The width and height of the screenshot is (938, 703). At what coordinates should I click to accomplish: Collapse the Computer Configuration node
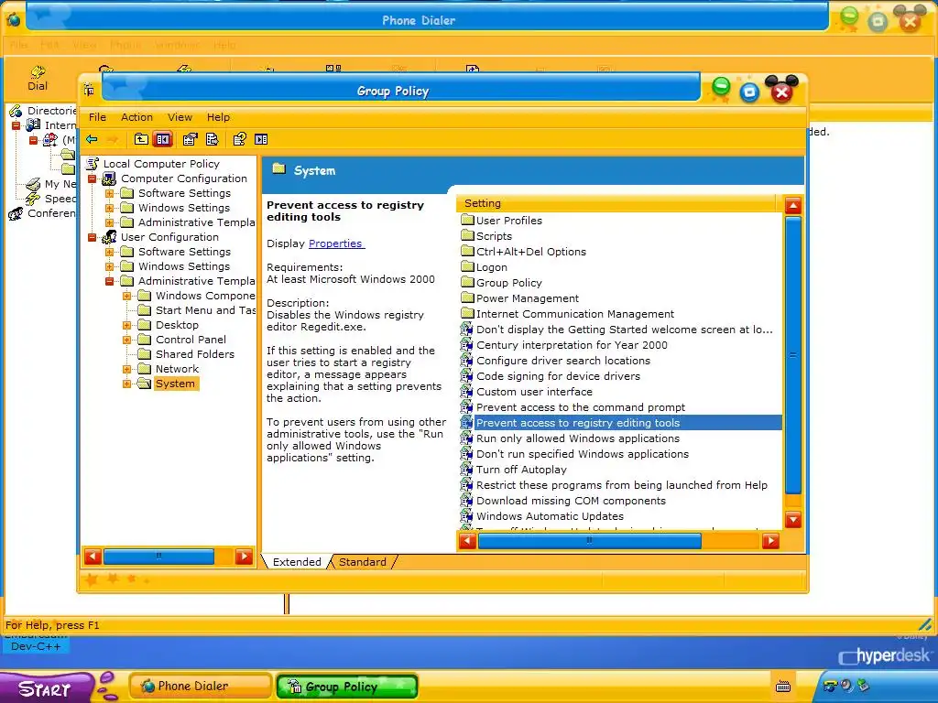(93, 178)
